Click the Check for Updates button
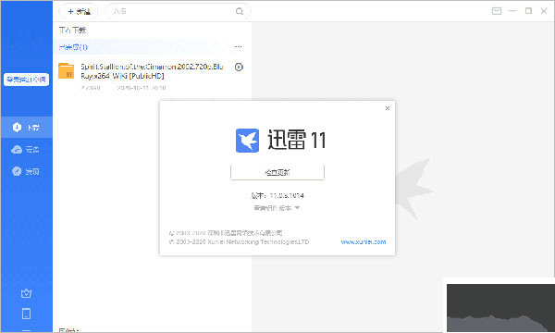555x333 pixels. pyautogui.click(x=277, y=172)
